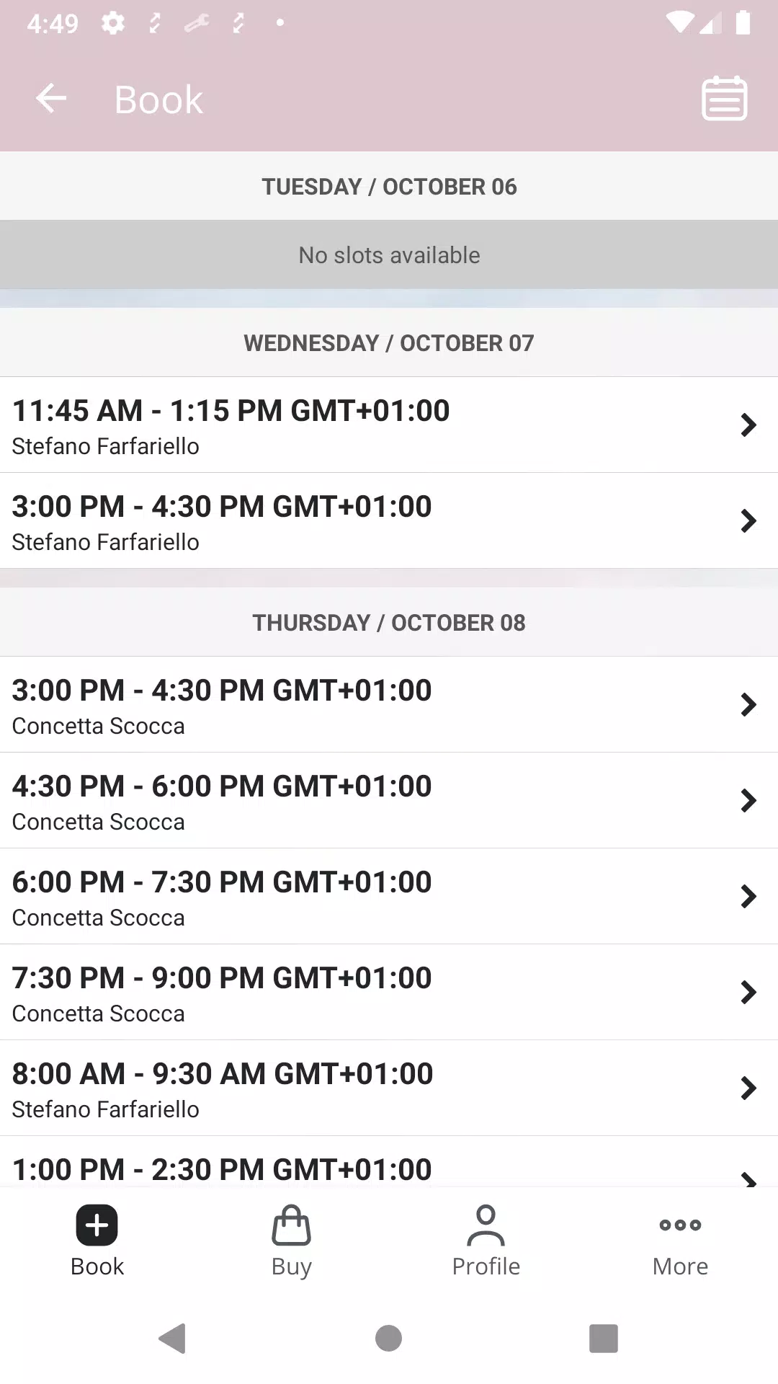Select Thursday 3:00 PM Concetta Scocca slot
The height and width of the screenshot is (1384, 778).
click(x=389, y=704)
